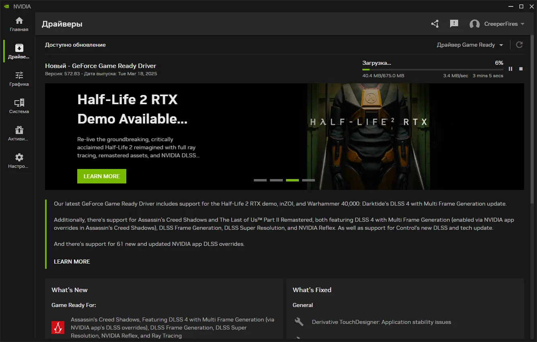Go to the Система section
Viewport: 537px width, 342px height.
(19, 106)
